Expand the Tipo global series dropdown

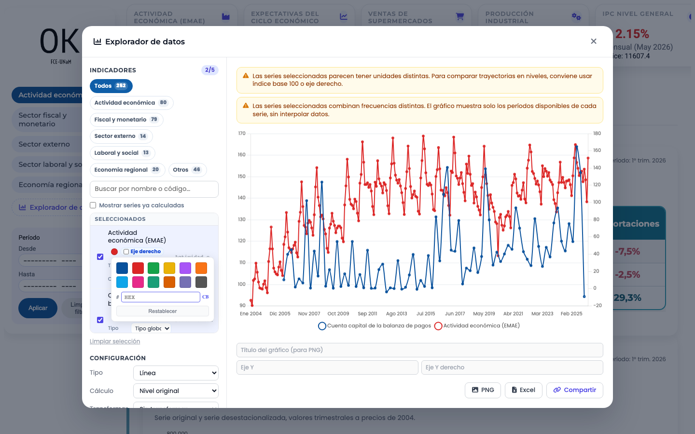151,328
